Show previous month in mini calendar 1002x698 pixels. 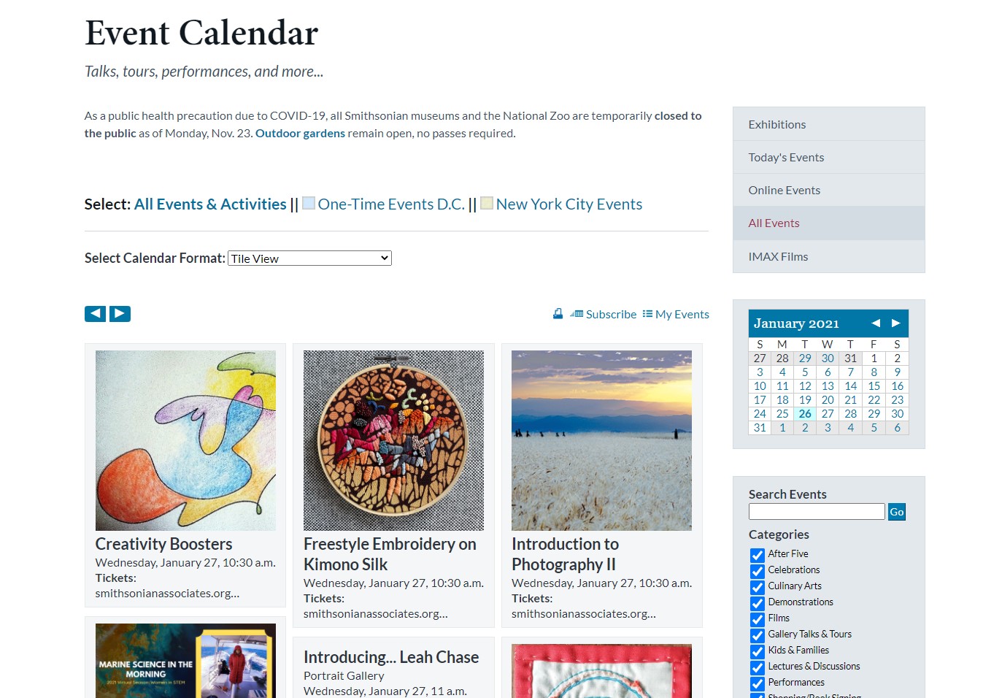coord(875,323)
